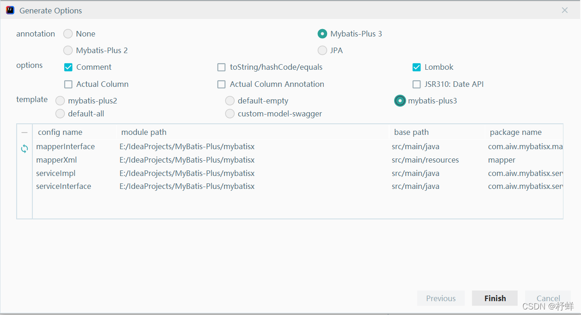Close the Generate Options dialog
581x315 pixels.
[565, 10]
